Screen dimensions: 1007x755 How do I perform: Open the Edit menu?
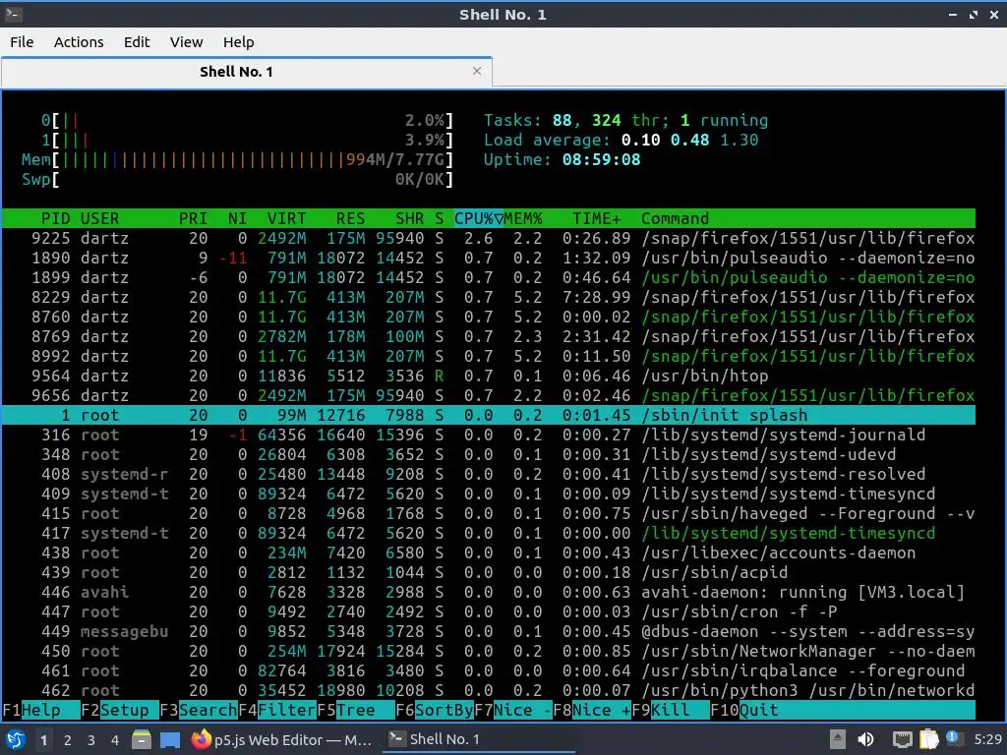point(136,41)
